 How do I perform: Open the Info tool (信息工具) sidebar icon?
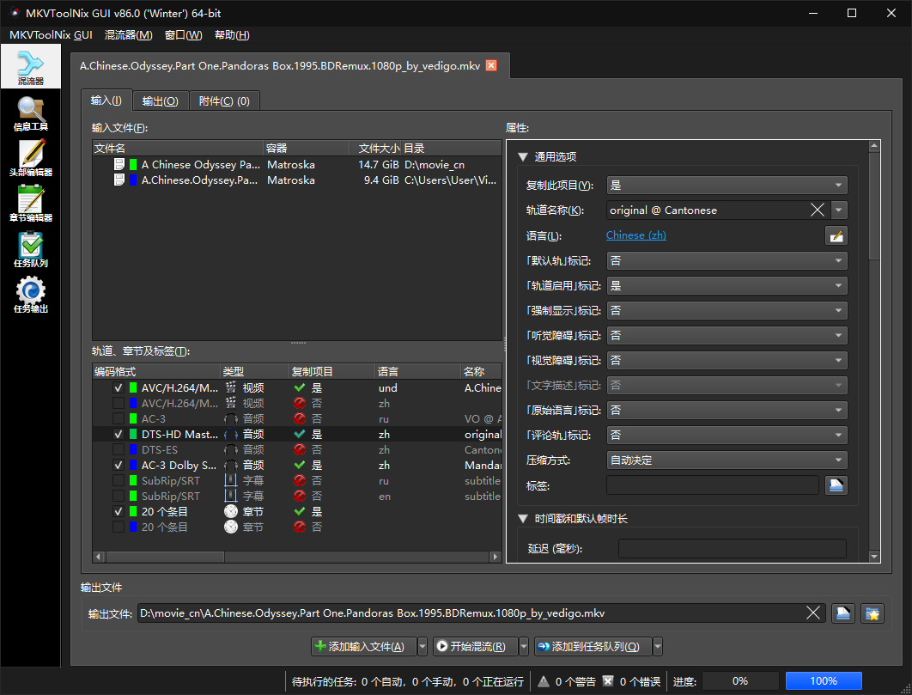(x=31, y=113)
